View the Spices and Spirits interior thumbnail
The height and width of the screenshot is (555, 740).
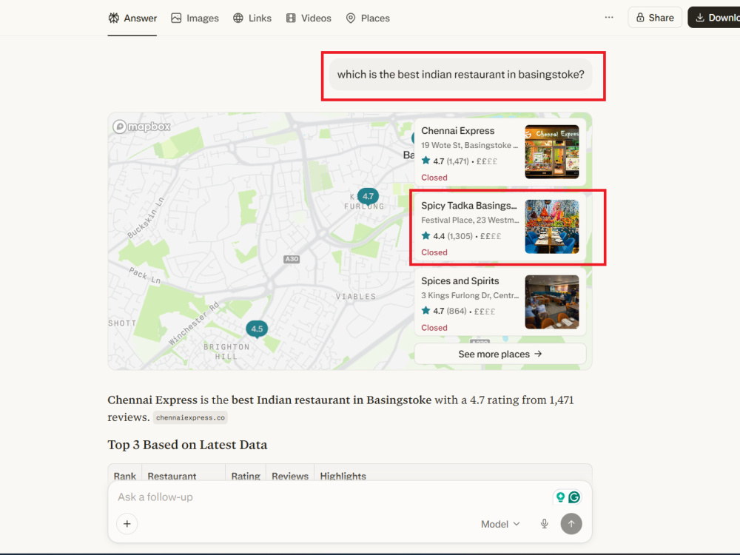pos(552,302)
